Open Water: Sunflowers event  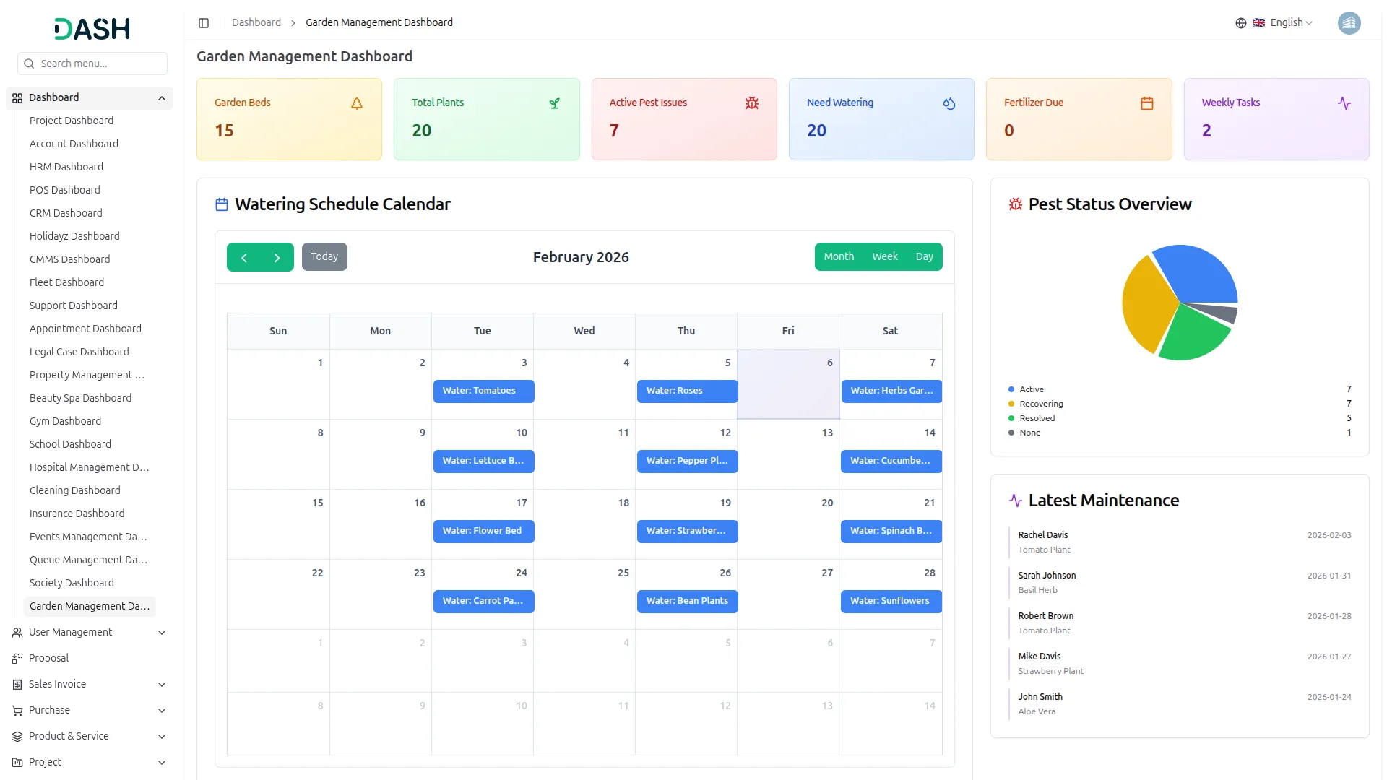(891, 602)
